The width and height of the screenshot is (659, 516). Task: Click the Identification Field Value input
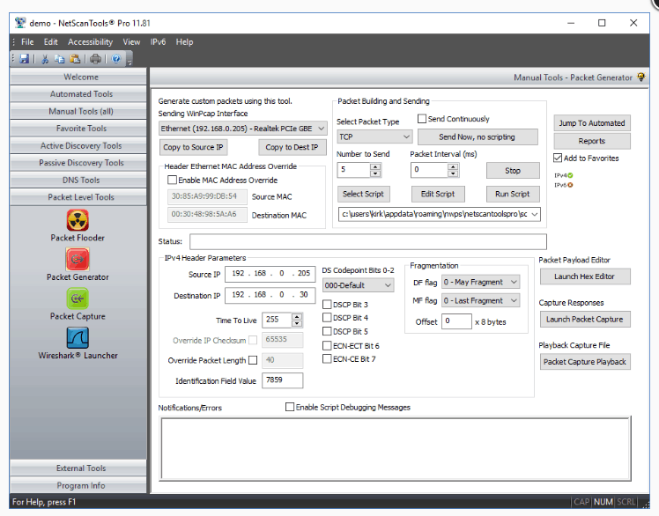[282, 380]
